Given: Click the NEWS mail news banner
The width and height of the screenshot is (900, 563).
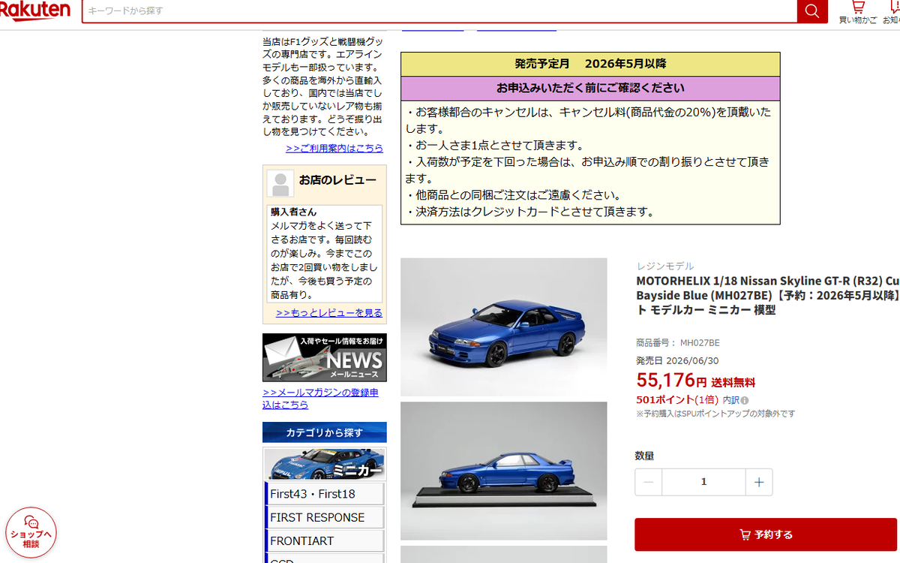Looking at the screenshot, I should [x=325, y=357].
